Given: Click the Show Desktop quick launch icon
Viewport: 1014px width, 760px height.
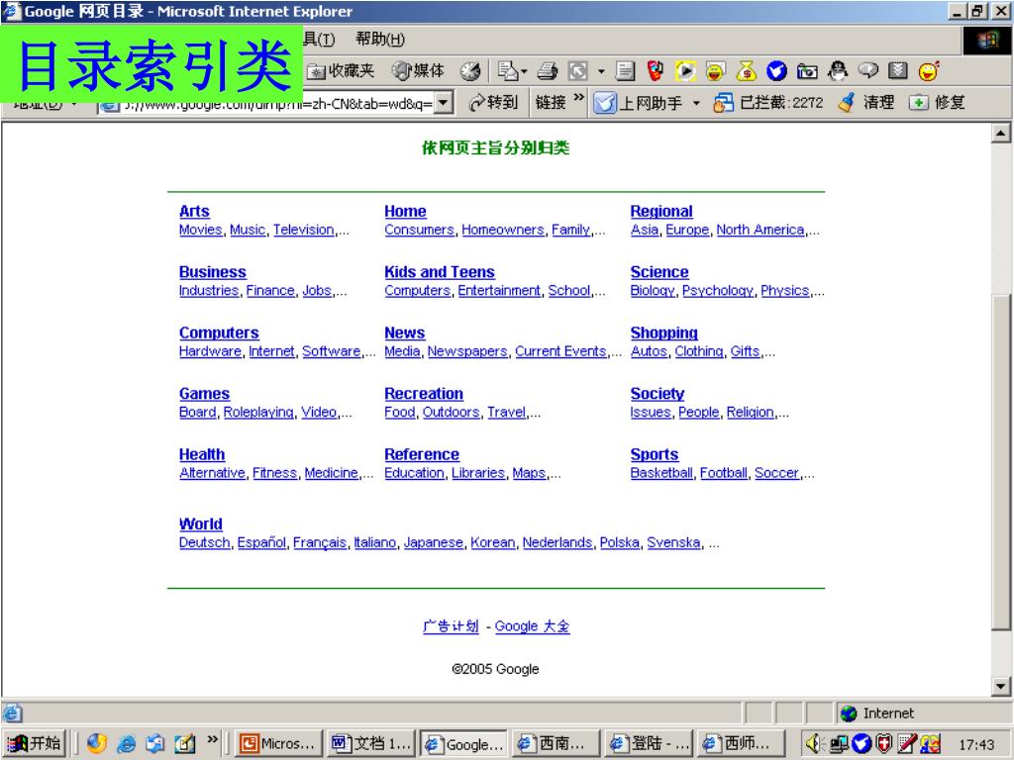Looking at the screenshot, I should coord(155,744).
